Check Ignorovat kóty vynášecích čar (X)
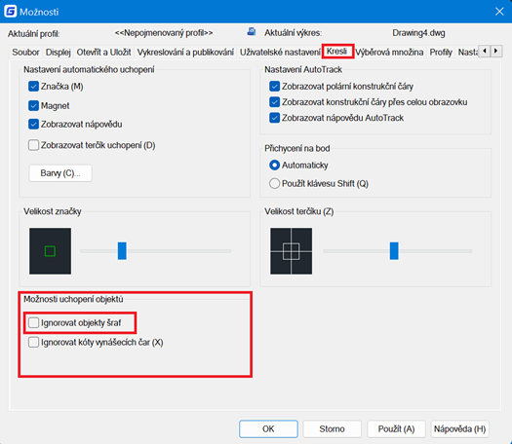Viewport: 512px width, 444px height. (33, 343)
